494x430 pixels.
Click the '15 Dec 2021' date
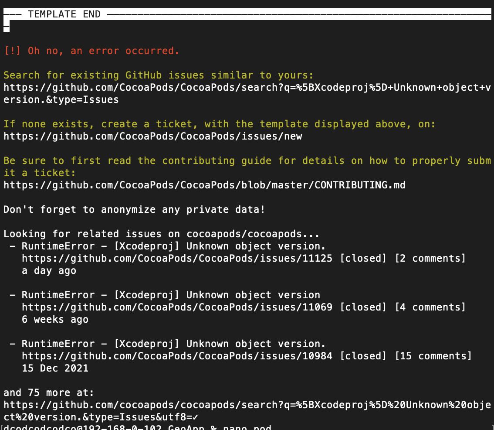pyautogui.click(x=55, y=368)
